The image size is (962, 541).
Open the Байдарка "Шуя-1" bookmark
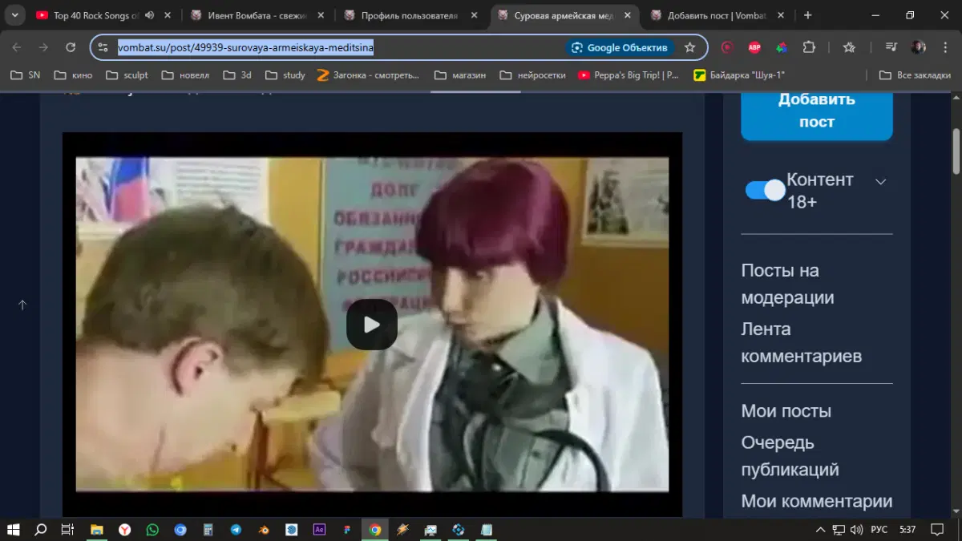739,75
